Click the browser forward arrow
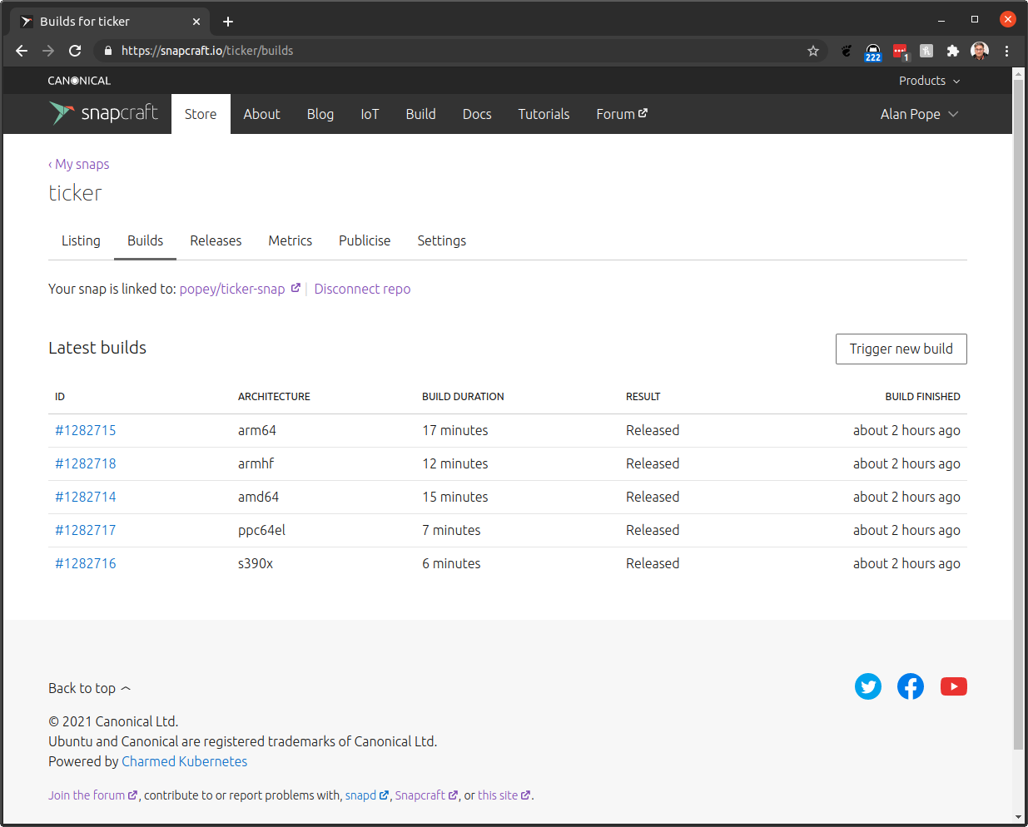The width and height of the screenshot is (1028, 827). tap(48, 51)
